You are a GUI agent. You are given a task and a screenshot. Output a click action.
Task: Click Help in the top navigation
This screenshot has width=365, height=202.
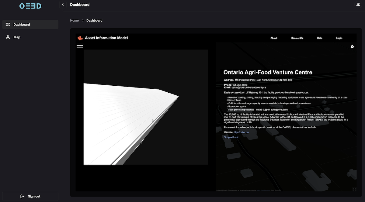coord(319,38)
